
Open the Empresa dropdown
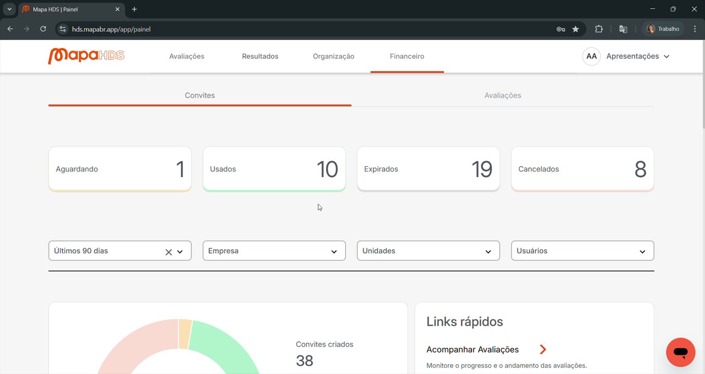click(274, 250)
